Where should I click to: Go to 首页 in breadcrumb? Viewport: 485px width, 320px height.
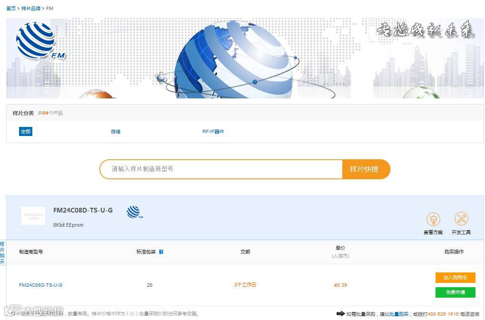11,9
